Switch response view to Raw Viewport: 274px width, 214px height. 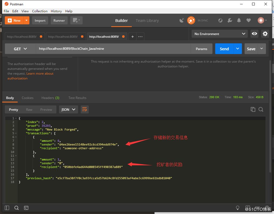point(29,110)
